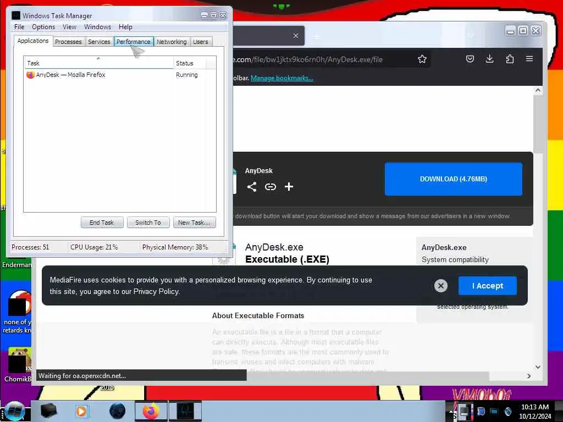
Task: Close the current Firefox tab
Action: point(295,36)
